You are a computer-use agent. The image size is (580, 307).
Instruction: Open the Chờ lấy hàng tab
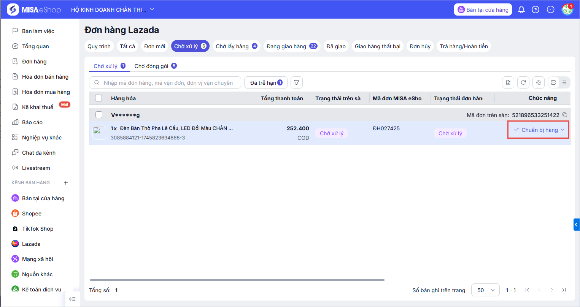pyautogui.click(x=237, y=46)
